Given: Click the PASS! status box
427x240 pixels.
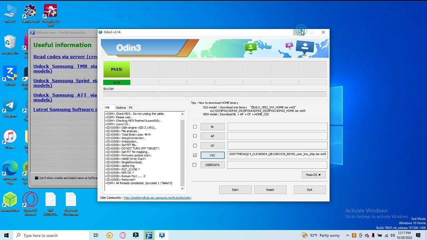Looking at the screenshot, I should [117, 69].
